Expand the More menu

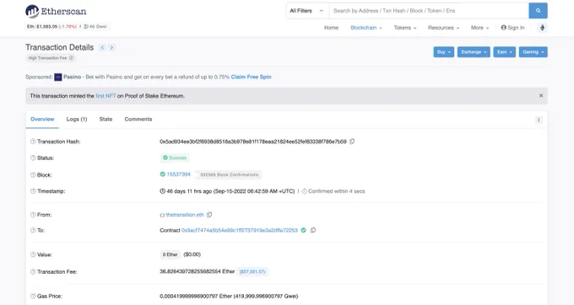click(479, 28)
